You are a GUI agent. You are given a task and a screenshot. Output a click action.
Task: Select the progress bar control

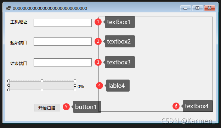pos(42,85)
